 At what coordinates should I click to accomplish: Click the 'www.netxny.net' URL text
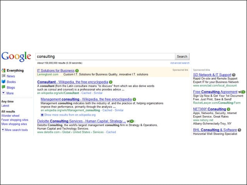point(203,120)
